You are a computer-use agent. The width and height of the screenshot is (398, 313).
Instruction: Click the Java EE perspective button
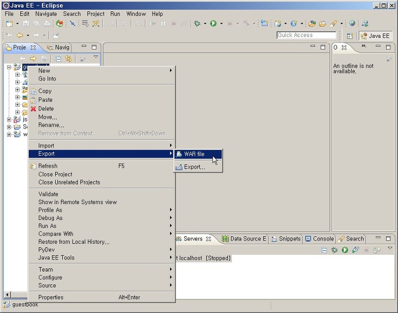(x=376, y=36)
